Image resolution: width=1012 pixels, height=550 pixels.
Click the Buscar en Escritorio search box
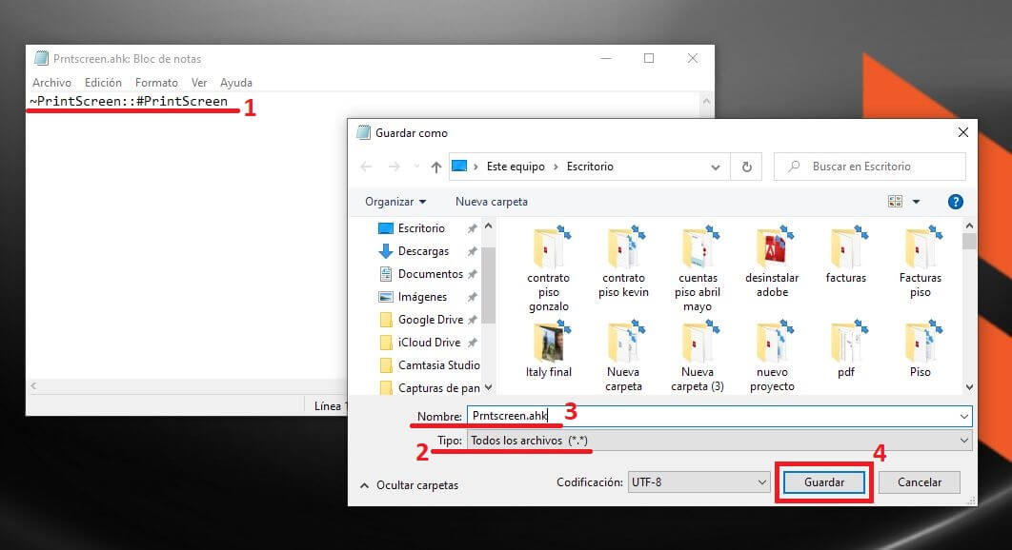coord(869,167)
